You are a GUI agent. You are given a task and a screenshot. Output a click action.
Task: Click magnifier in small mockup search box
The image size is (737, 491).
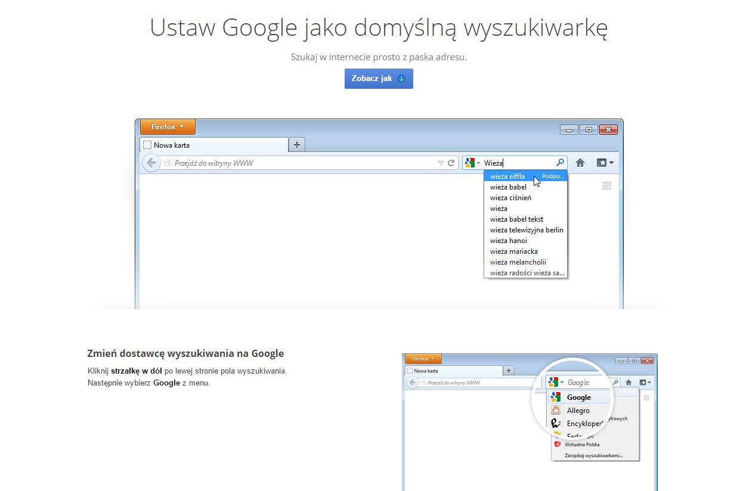(615, 383)
